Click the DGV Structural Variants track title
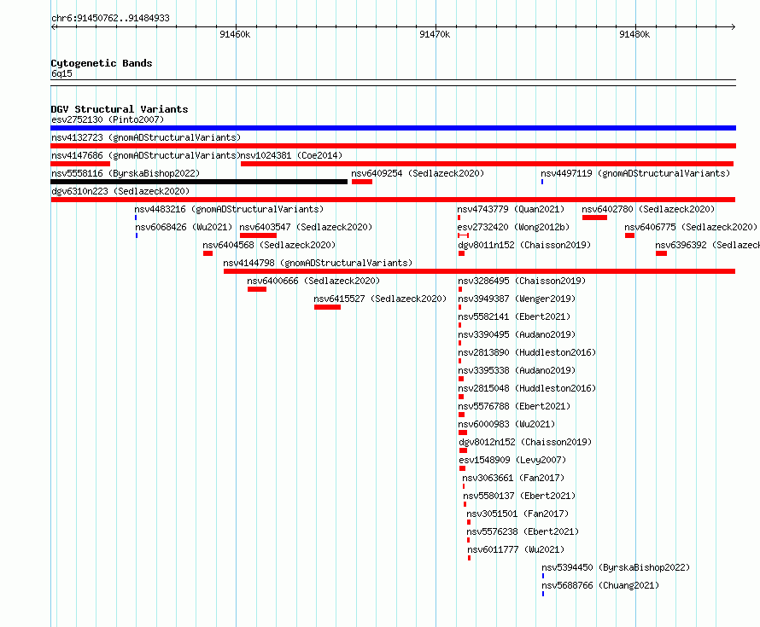This screenshot has height=627, width=760. click(120, 109)
